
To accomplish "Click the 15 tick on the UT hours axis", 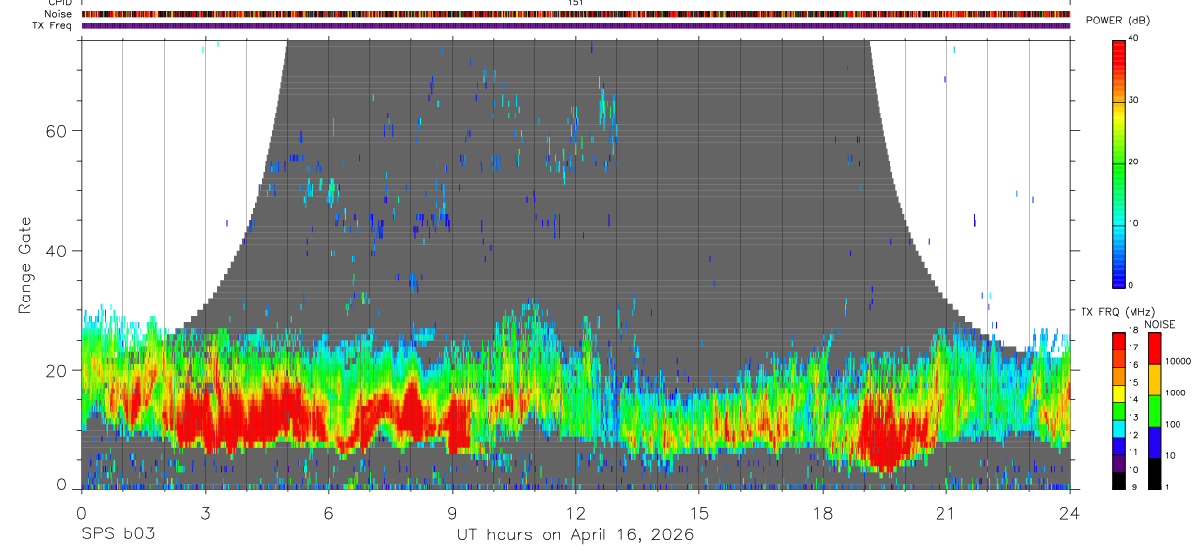I will [x=699, y=514].
